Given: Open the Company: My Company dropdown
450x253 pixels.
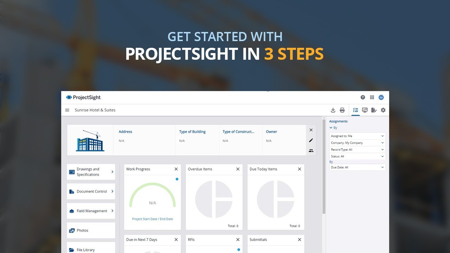Looking at the screenshot, I should pyautogui.click(x=357, y=143).
